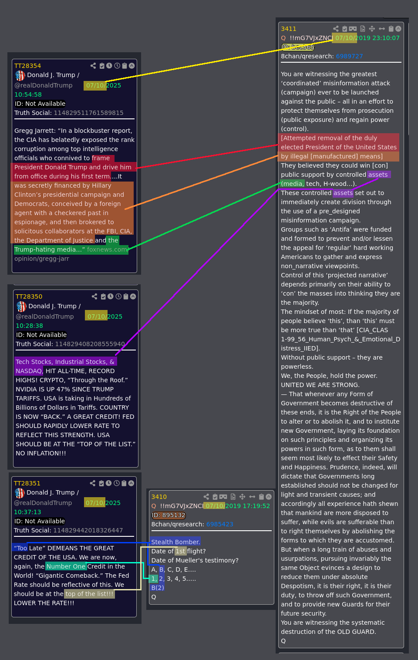This screenshot has height=660, width=418.
Task: Open 8chan link 6989727
Action: point(349,56)
